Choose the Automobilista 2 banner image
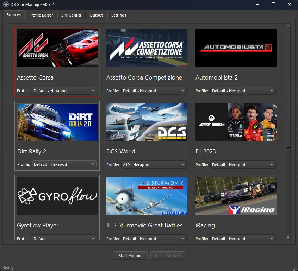The image size is (298, 271). pyautogui.click(x=236, y=48)
